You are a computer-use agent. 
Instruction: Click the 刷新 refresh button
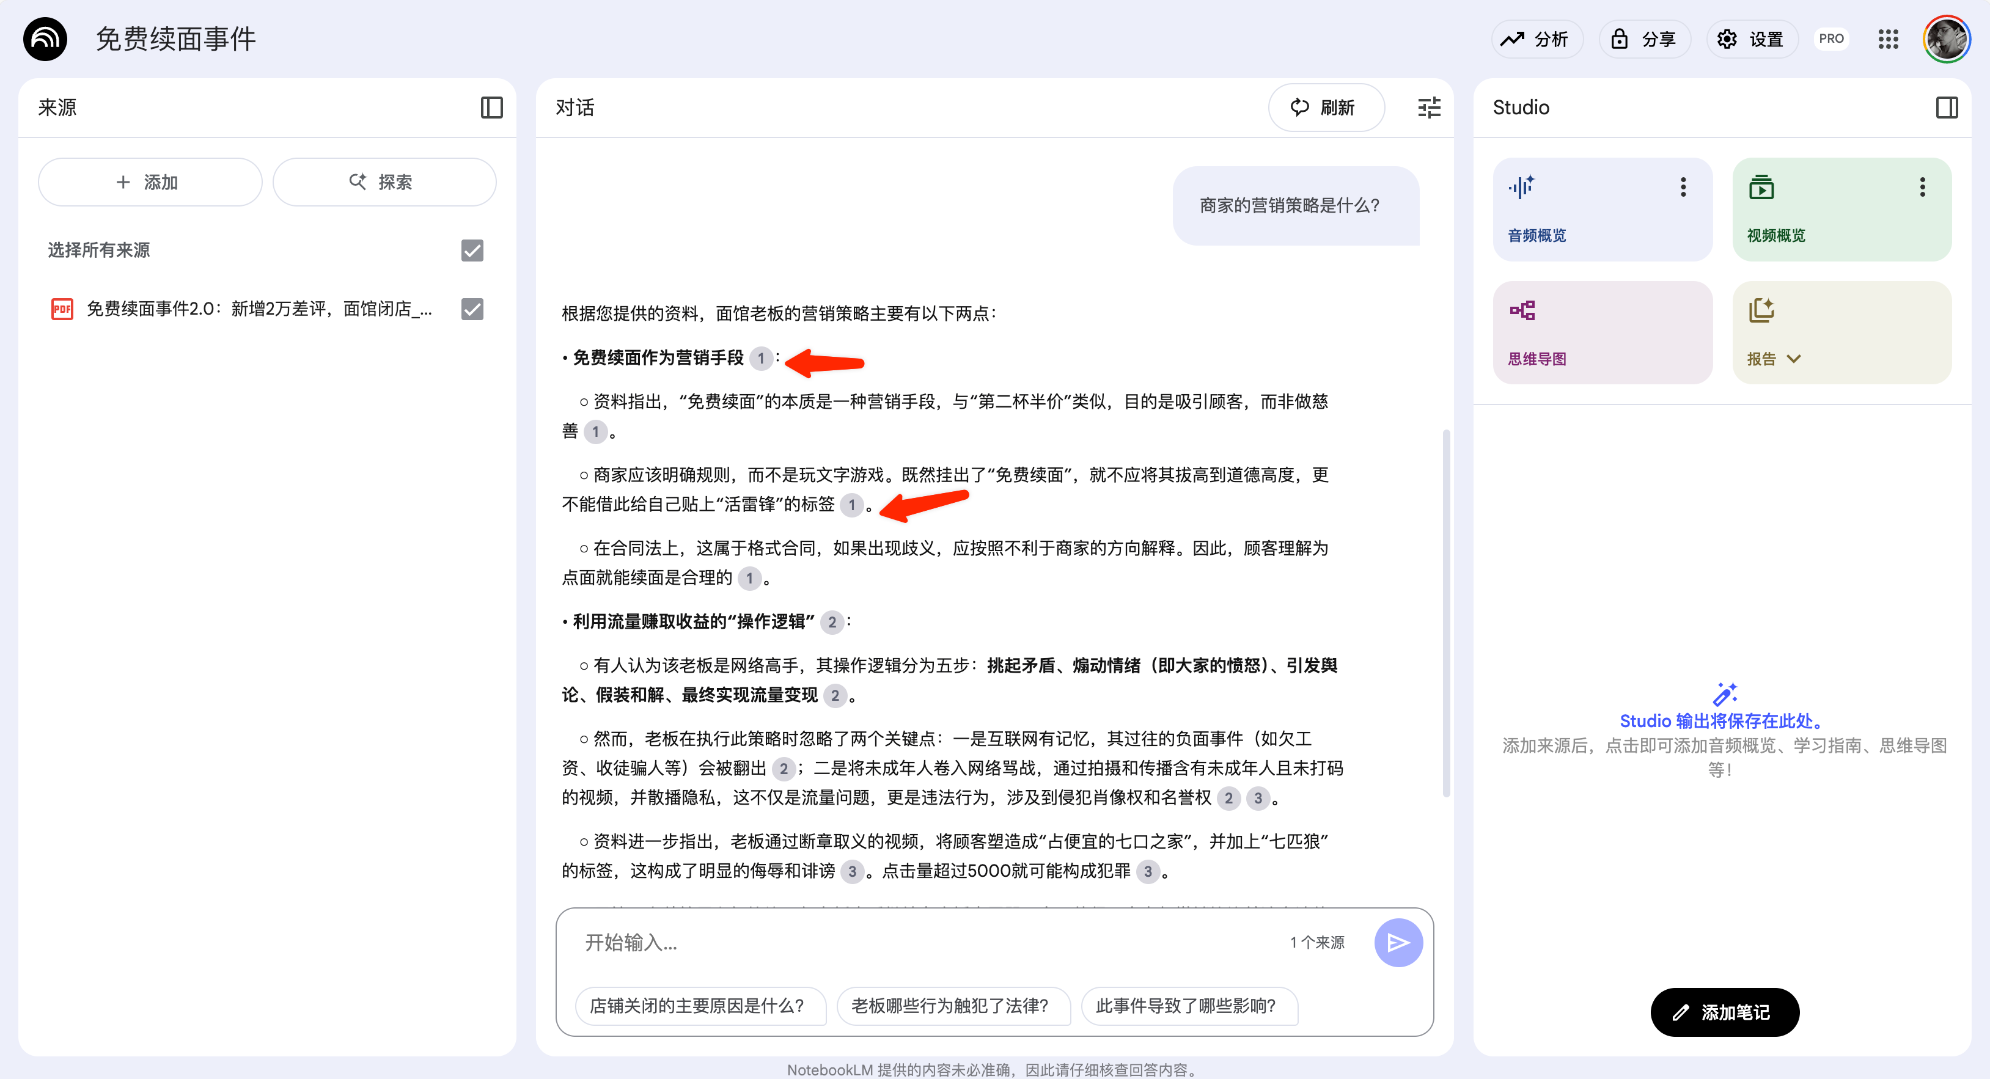[1326, 108]
